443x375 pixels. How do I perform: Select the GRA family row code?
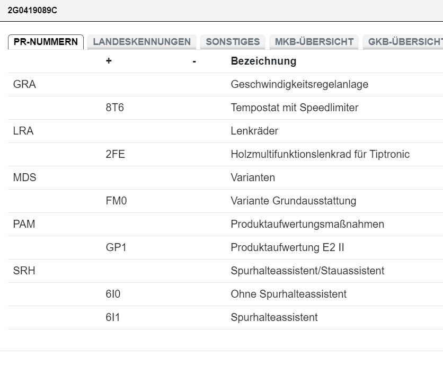24,84
